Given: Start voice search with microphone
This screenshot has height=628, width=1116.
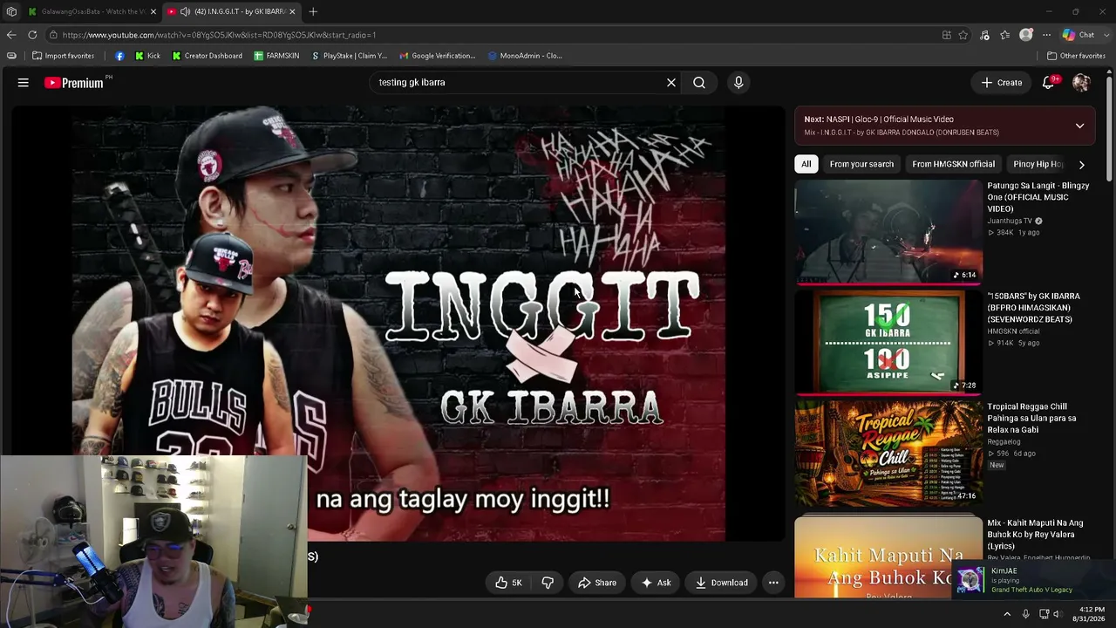Looking at the screenshot, I should click(x=738, y=83).
